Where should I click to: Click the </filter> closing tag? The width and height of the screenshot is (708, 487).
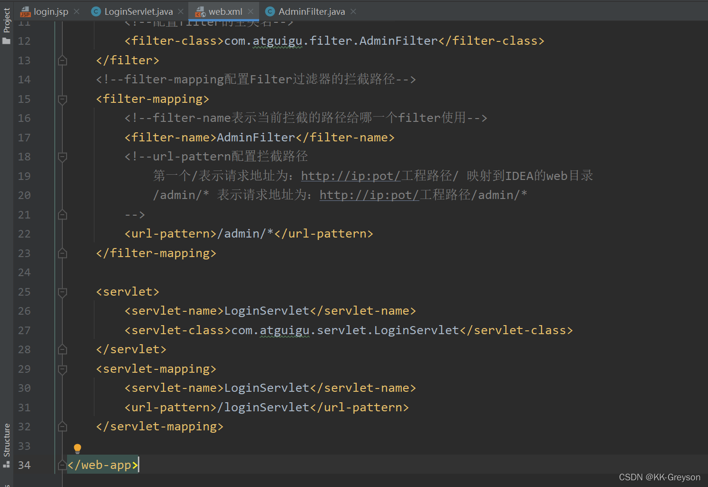127,60
